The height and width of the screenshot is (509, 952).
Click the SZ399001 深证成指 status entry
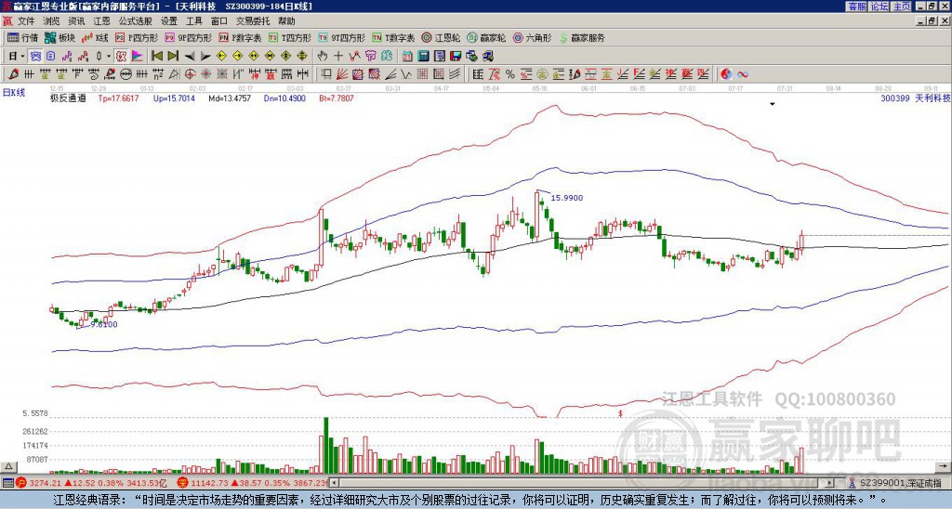click(x=895, y=483)
